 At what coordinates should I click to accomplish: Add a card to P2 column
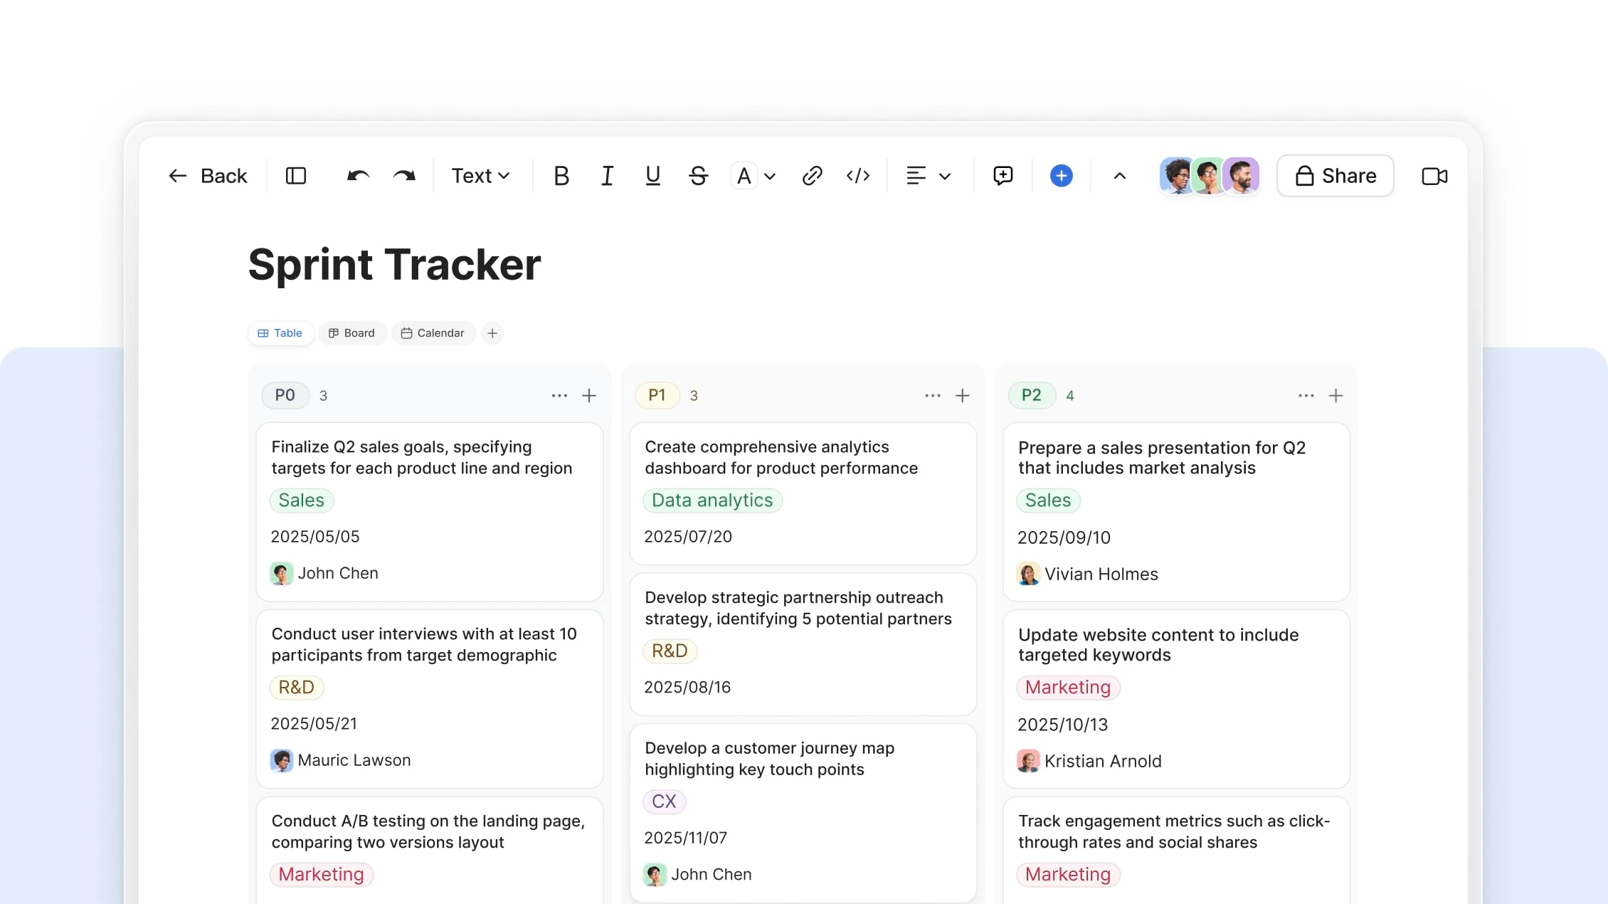[1336, 395]
